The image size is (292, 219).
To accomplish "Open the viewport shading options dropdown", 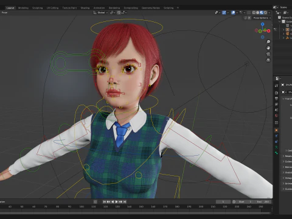I will pyautogui.click(x=269, y=13).
